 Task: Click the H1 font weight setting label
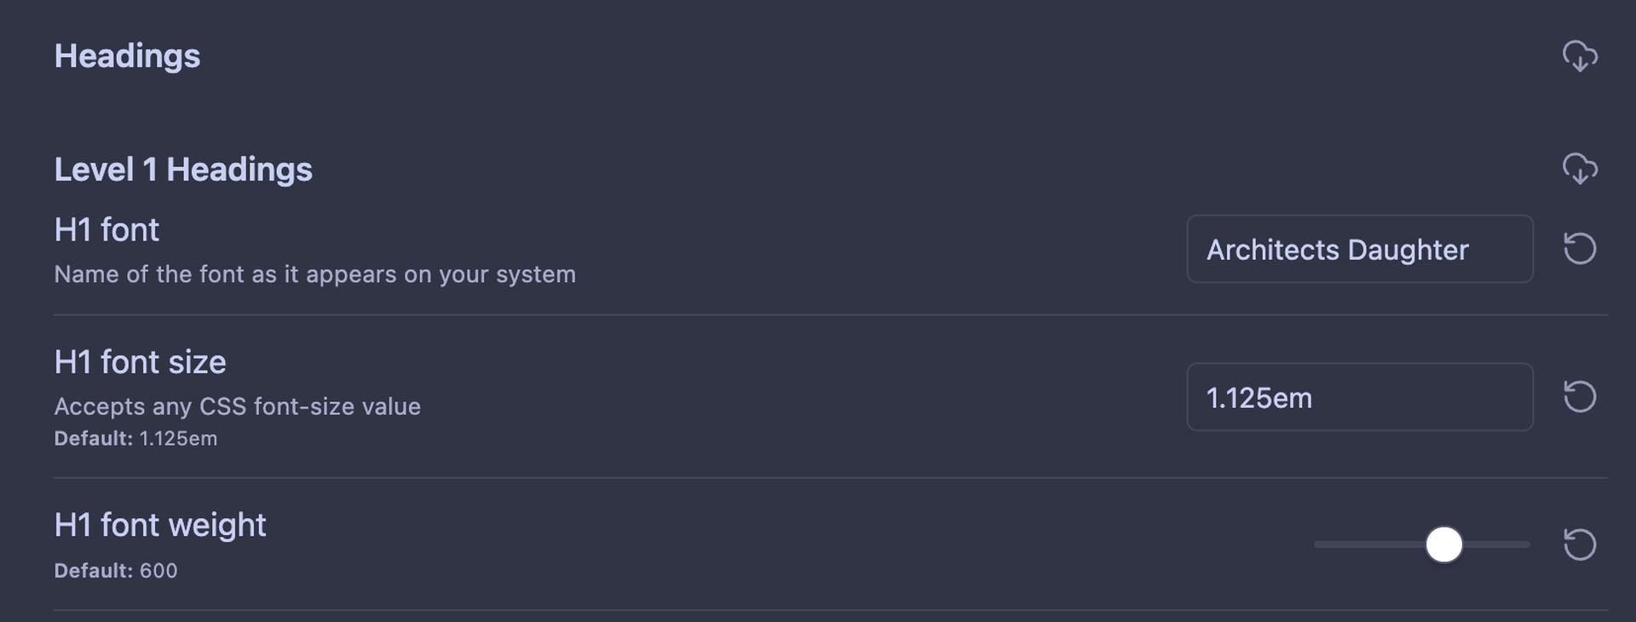pos(159,525)
